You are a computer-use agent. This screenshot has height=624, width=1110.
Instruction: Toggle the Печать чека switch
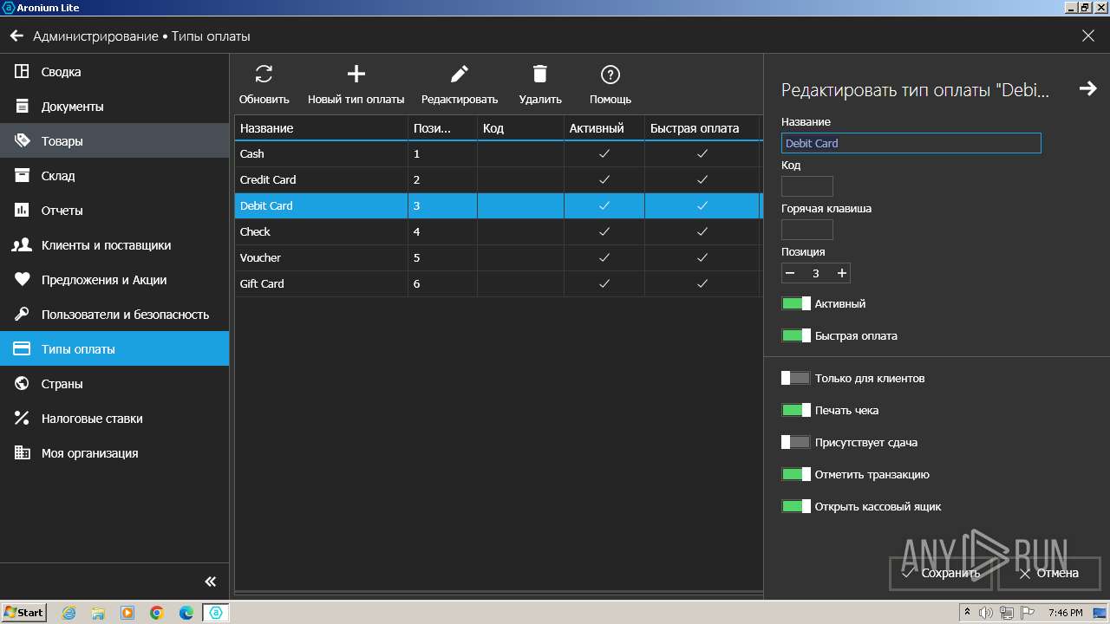(796, 411)
